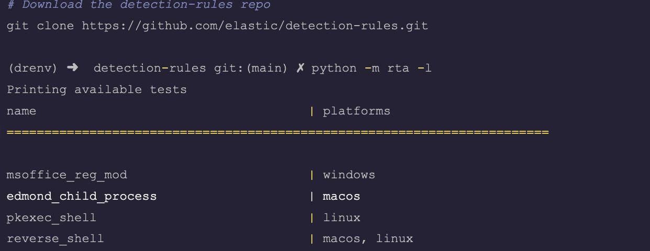
Task: Click the "name" column header
Action: tap(21, 111)
